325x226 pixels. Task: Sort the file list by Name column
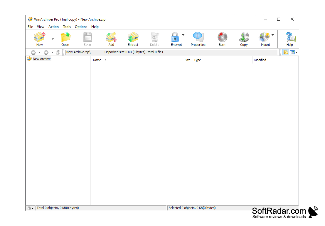tap(122, 60)
